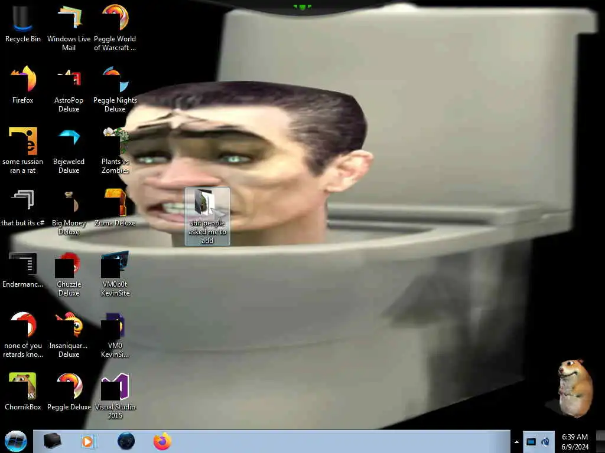Image resolution: width=605 pixels, height=453 pixels.
Task: Open Windows Media Player from taskbar
Action: click(x=87, y=441)
